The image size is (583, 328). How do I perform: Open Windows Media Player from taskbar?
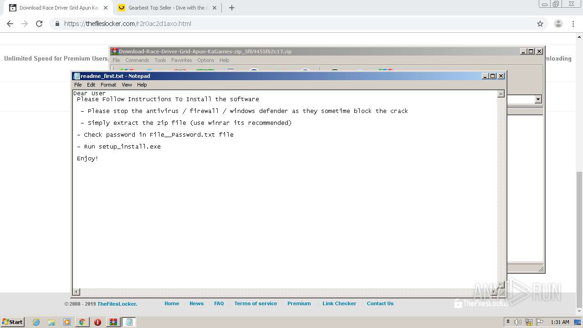pyautogui.click(x=67, y=322)
